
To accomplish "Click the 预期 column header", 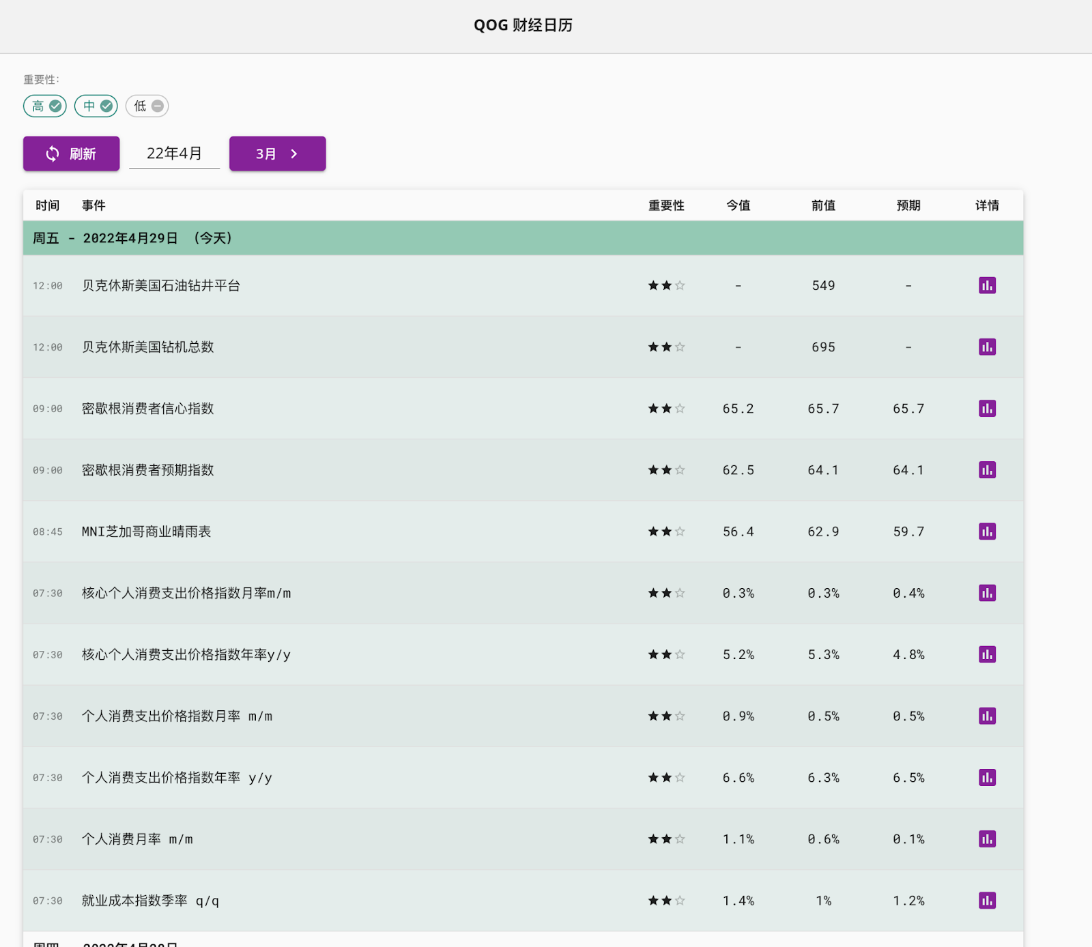I will coord(908,205).
